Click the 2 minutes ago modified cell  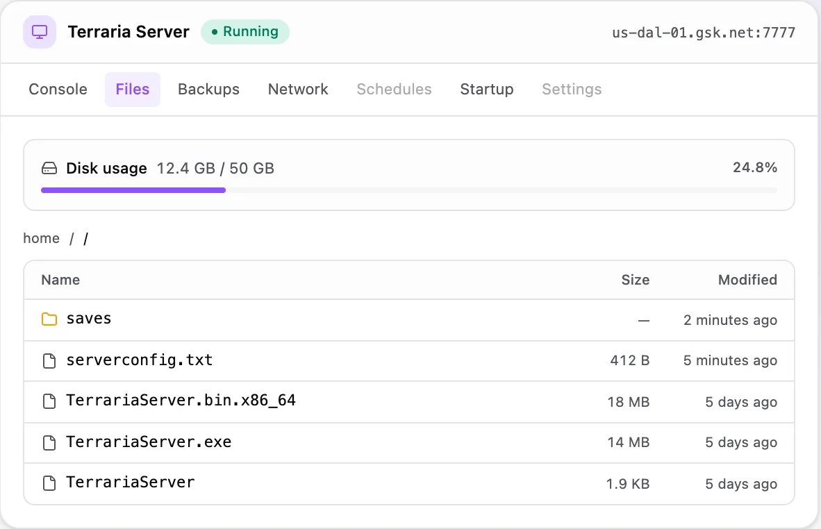point(731,320)
